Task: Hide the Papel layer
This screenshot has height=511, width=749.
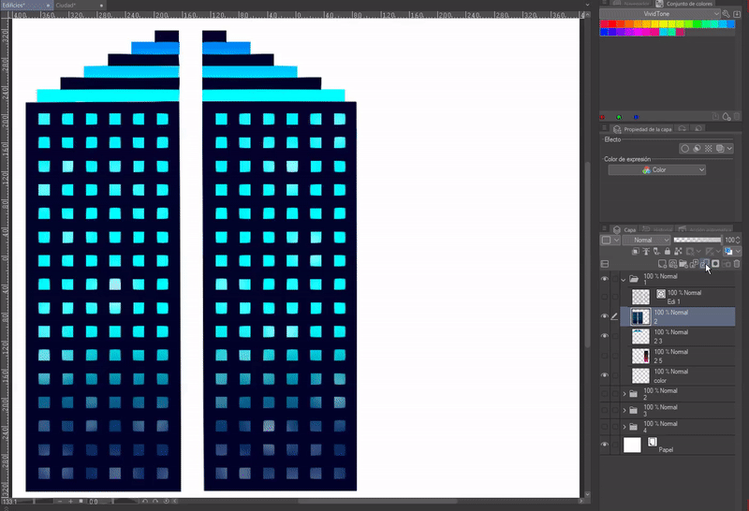Action: pos(605,445)
